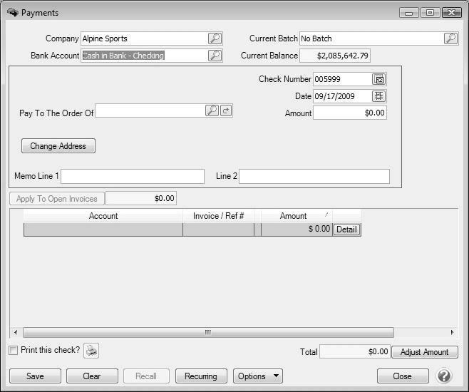Click the Current Batch search icon
The width and height of the screenshot is (469, 392).
450,38
